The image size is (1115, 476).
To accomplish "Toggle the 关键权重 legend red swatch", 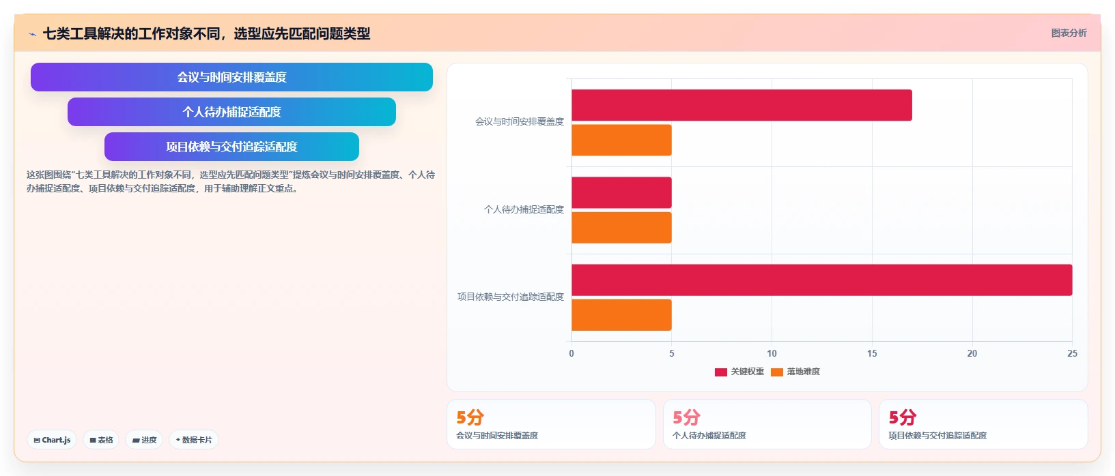I will pyautogui.click(x=721, y=372).
